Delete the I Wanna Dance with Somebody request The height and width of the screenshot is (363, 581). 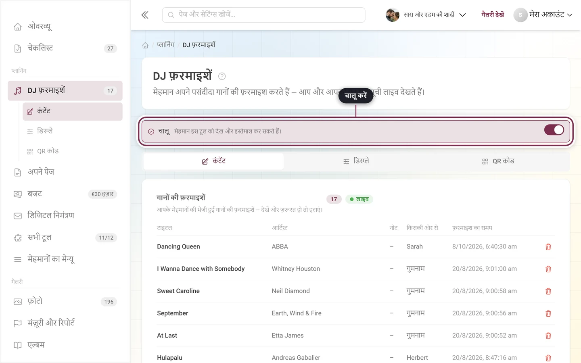coord(548,269)
